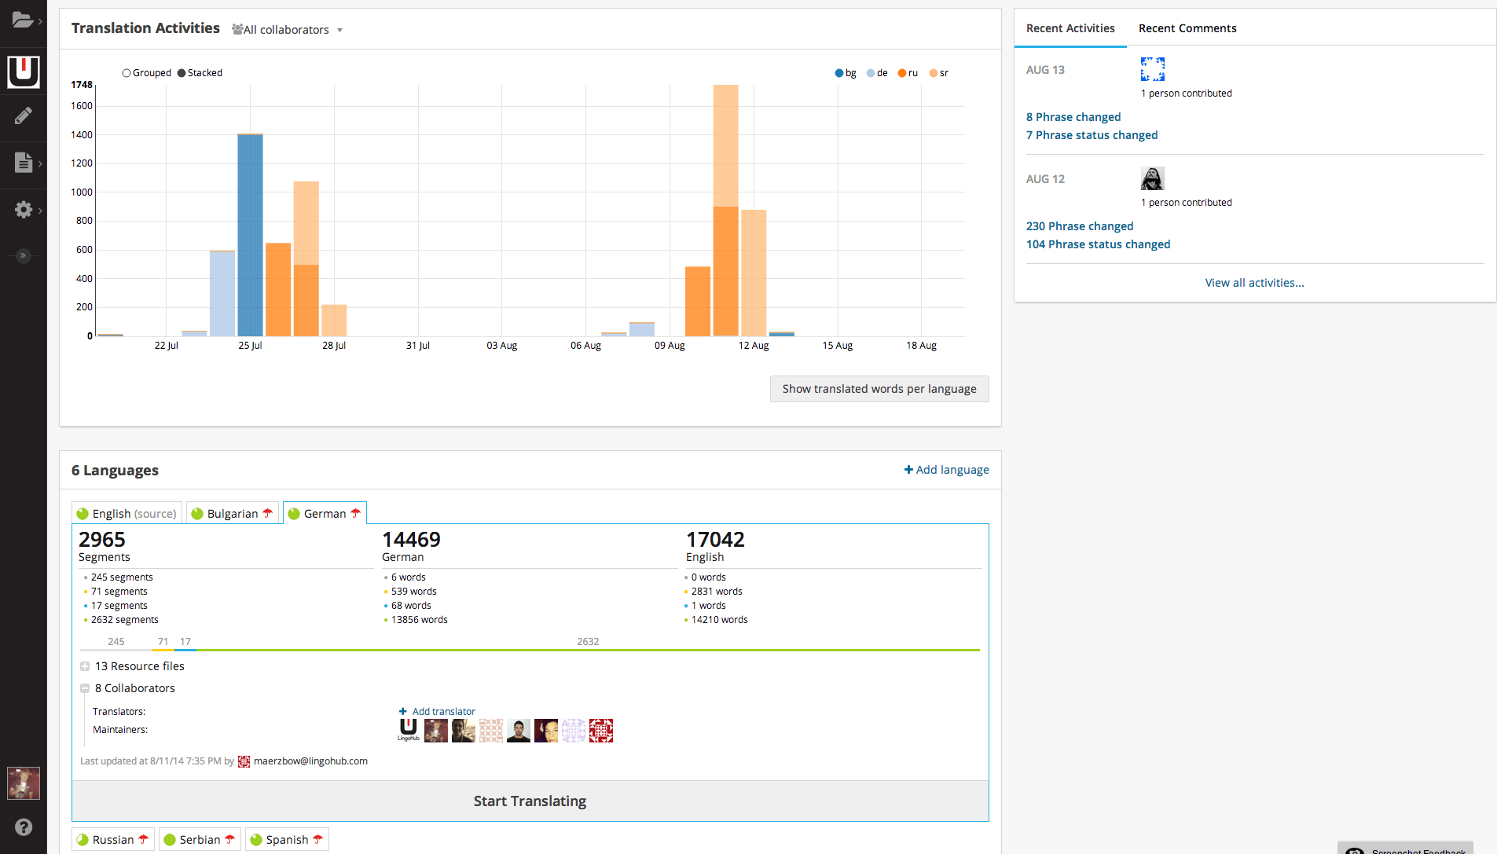1497x854 pixels.
Task: Open the All collaborators dropdown
Action: [x=288, y=30]
